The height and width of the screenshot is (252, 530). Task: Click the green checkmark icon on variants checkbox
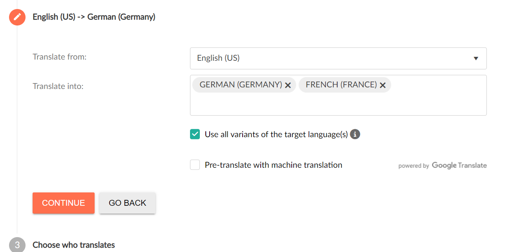[x=195, y=134]
